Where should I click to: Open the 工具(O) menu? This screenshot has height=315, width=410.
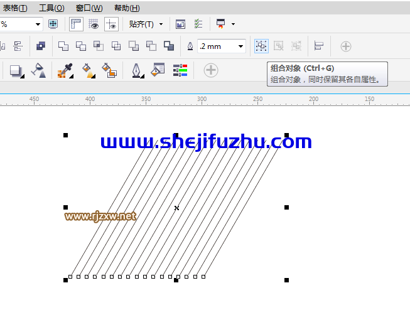[x=51, y=8]
